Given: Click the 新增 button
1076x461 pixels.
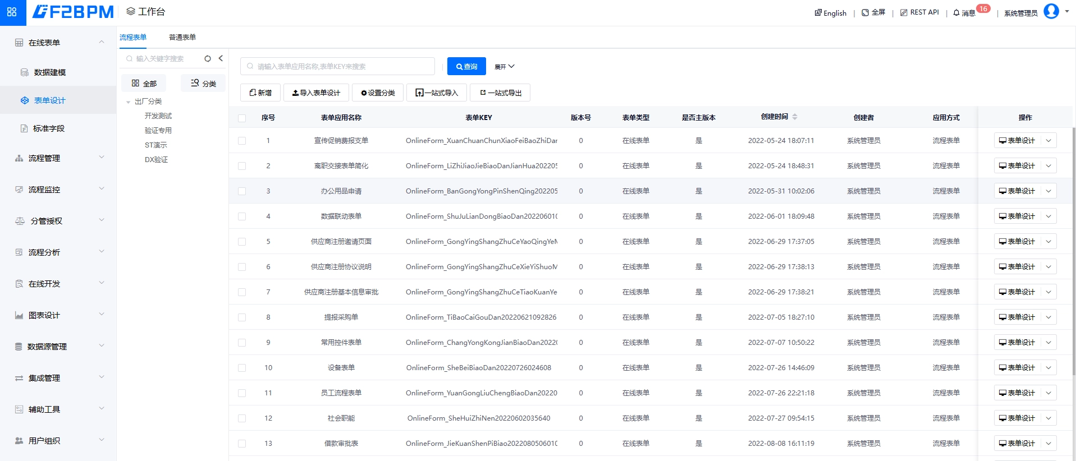Looking at the screenshot, I should 260,93.
